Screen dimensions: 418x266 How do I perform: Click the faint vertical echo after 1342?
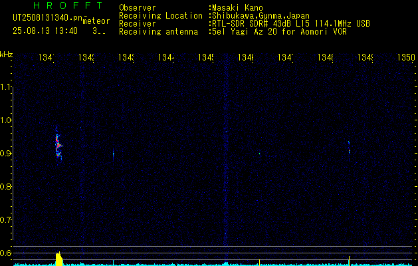[113, 155]
